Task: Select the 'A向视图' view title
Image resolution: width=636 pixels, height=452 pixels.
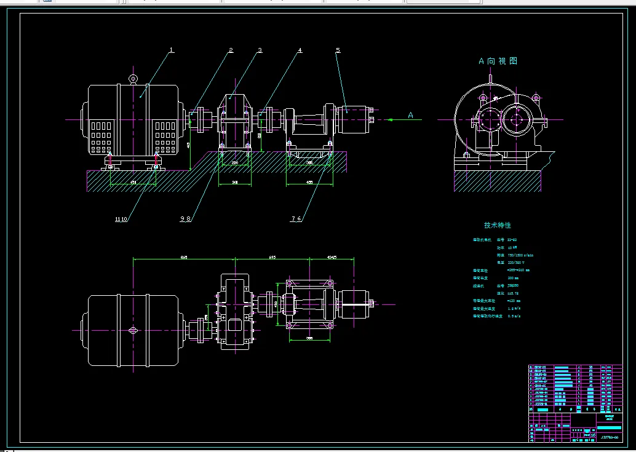Action: [498, 61]
